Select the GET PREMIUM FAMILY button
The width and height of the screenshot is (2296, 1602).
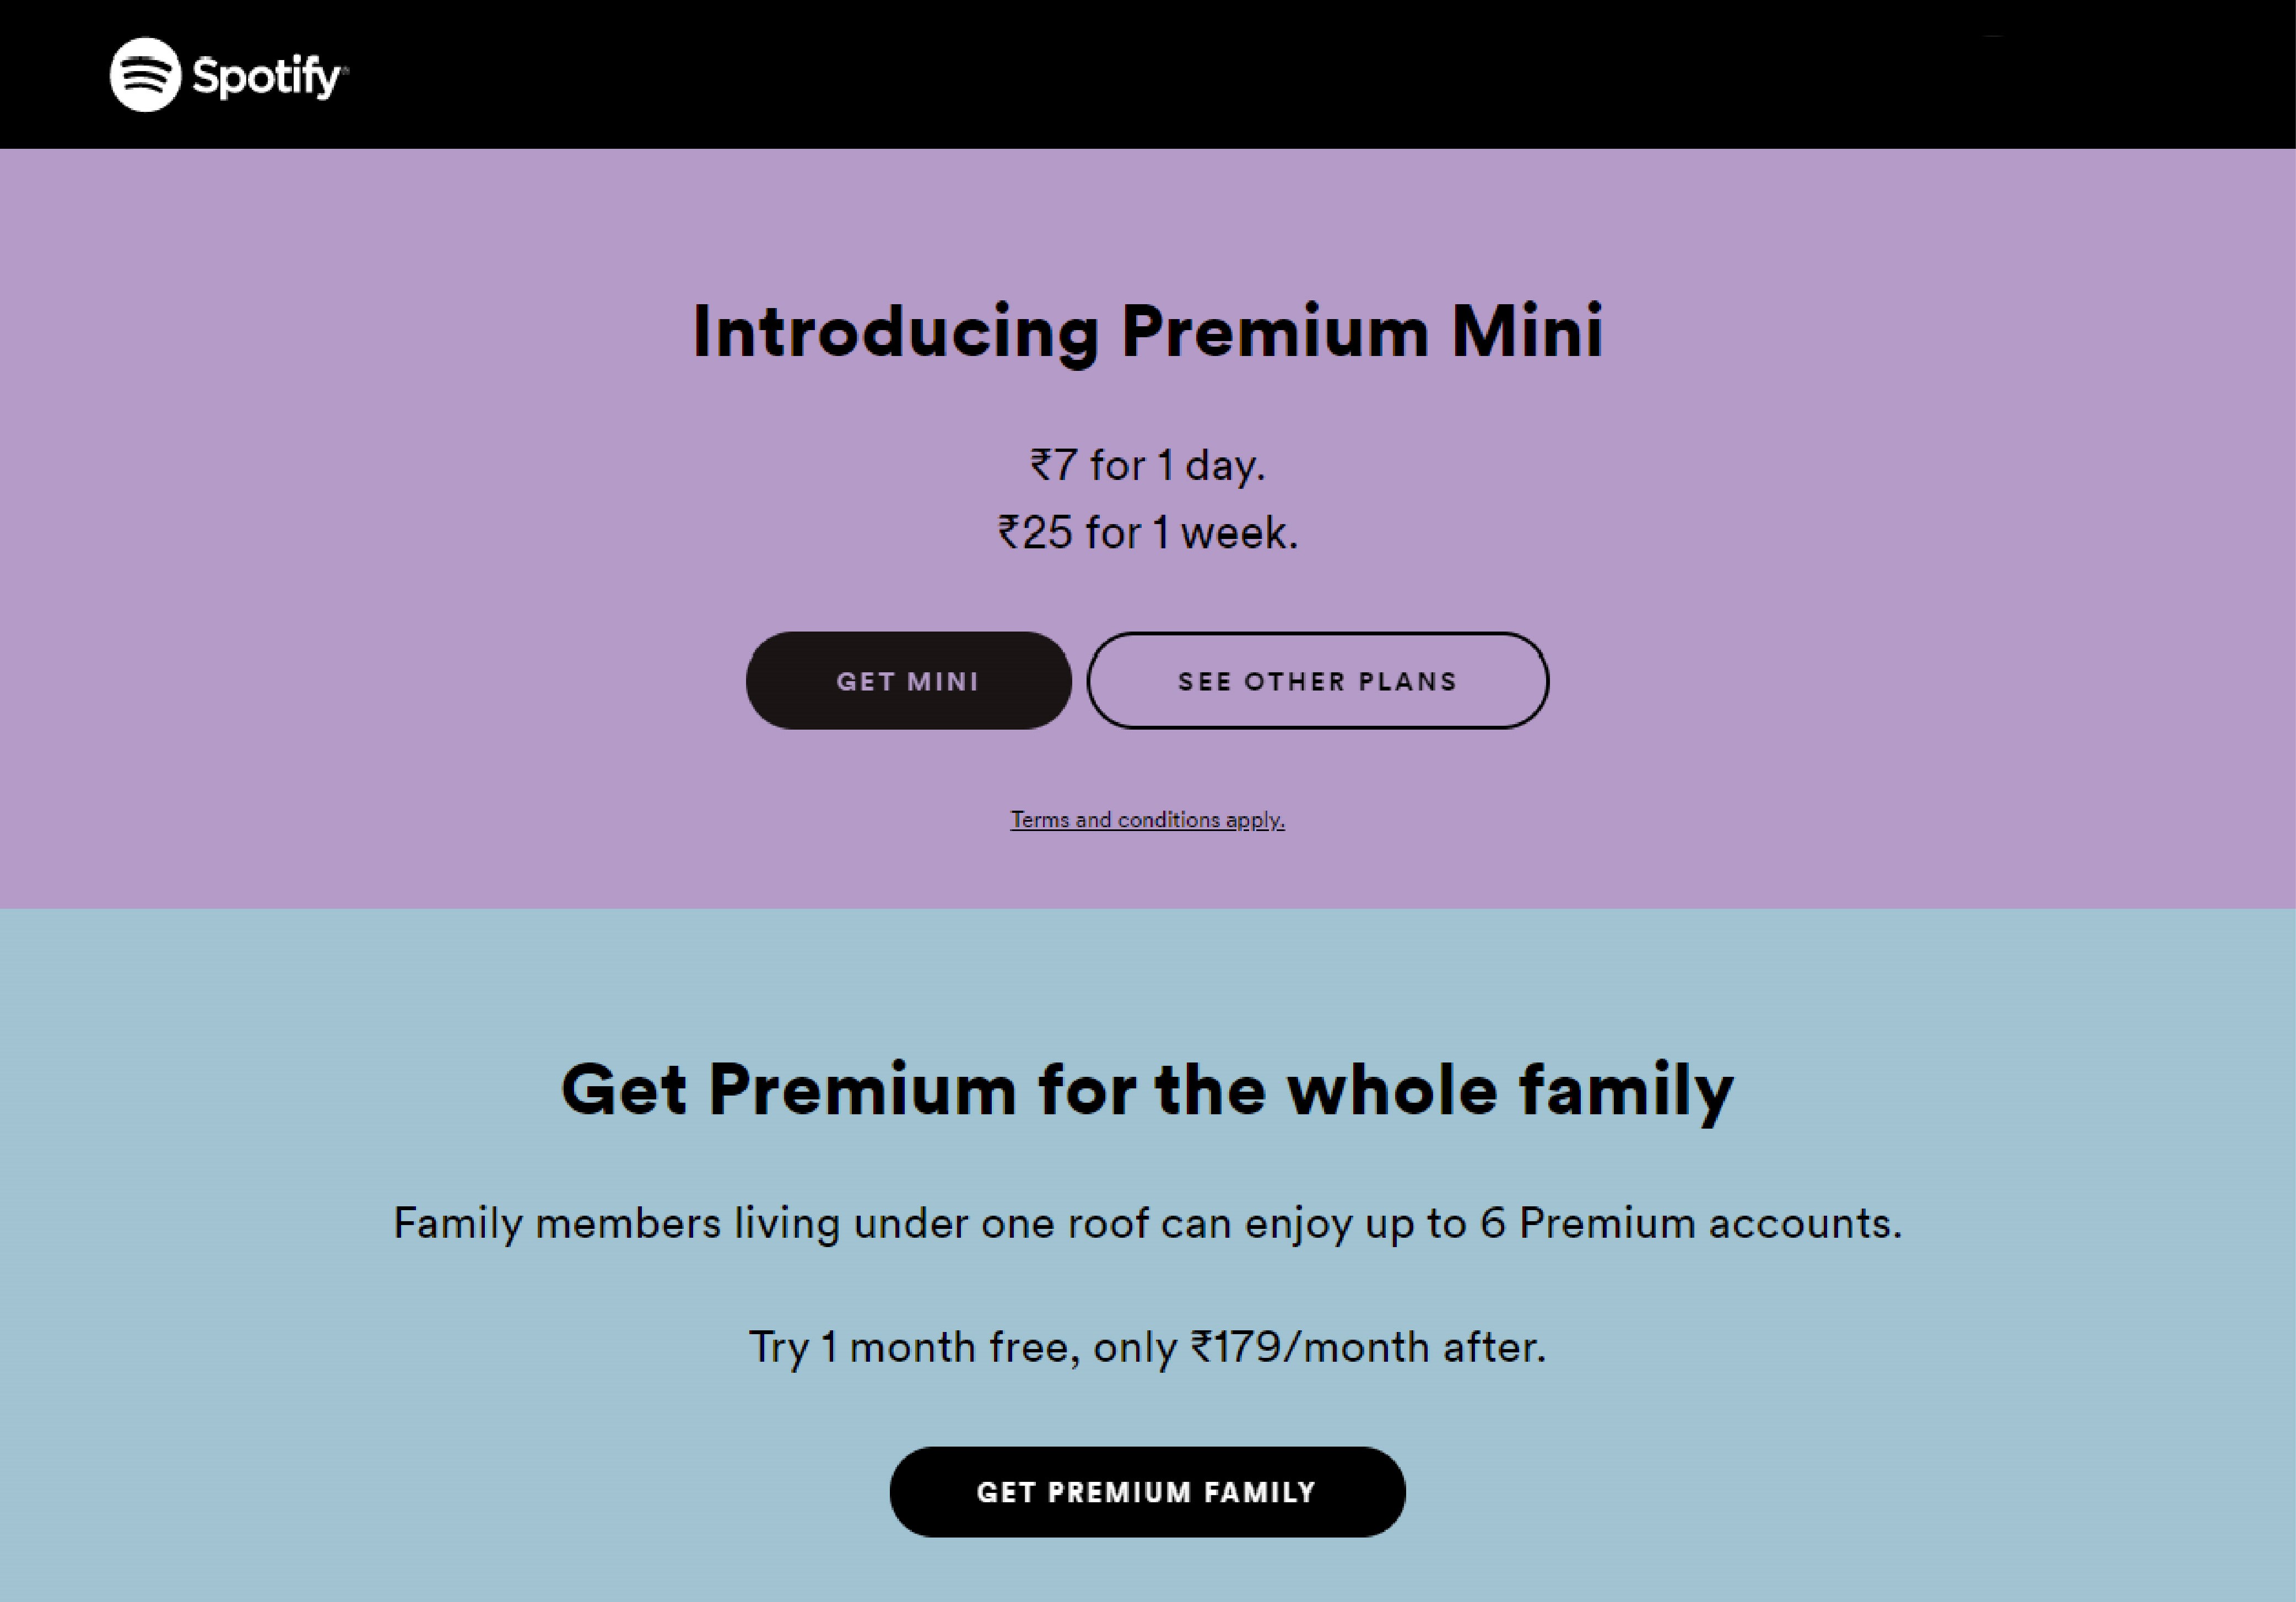pos(1147,1492)
